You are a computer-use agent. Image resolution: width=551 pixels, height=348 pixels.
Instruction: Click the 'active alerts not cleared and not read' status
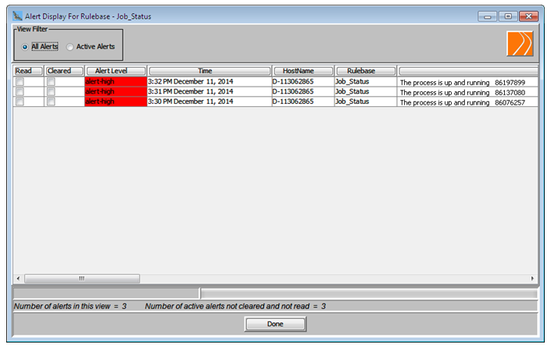(235, 306)
